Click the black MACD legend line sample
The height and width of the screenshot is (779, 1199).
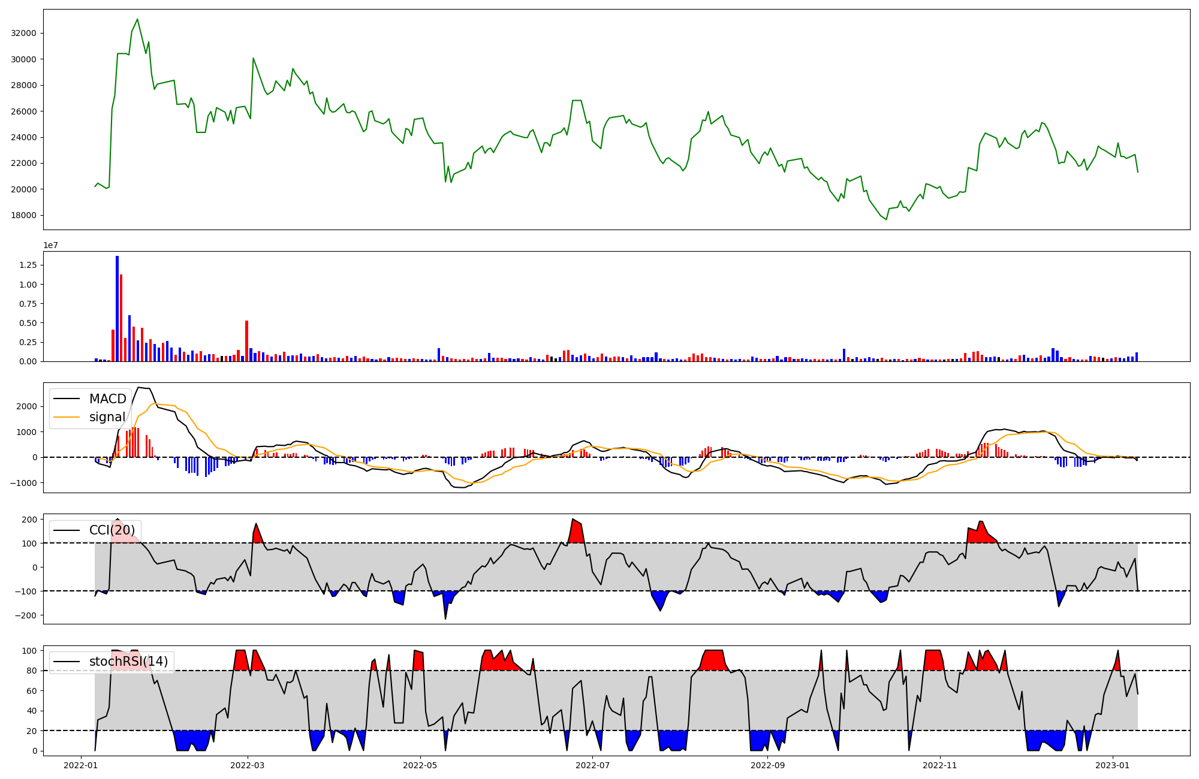pos(67,399)
